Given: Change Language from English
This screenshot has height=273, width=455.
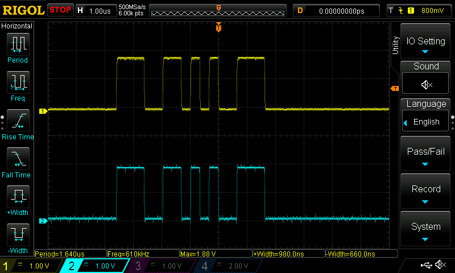Looking at the screenshot, I should coord(426,122).
